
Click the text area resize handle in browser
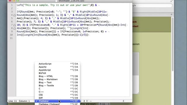(x=138, y=93)
